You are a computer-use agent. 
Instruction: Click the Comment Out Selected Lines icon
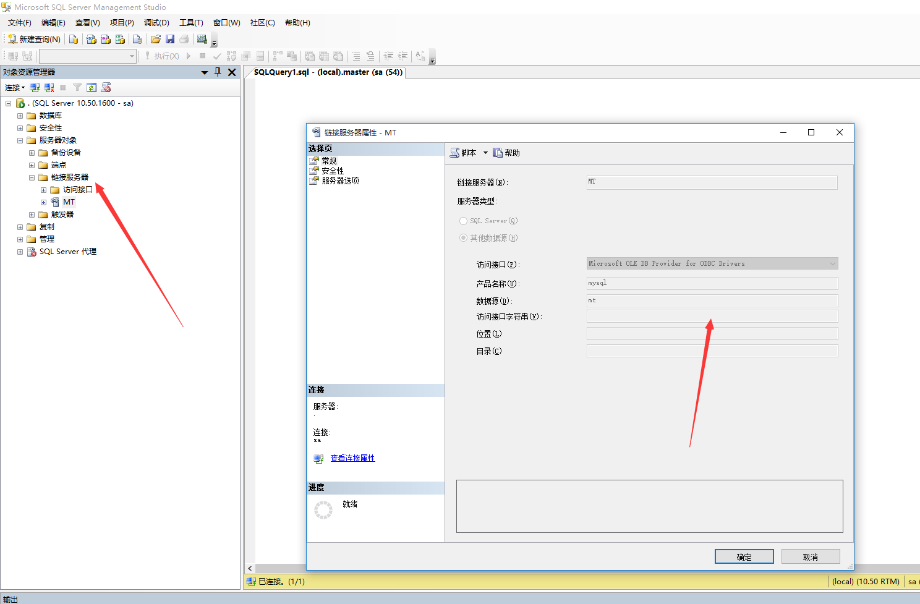pos(356,56)
